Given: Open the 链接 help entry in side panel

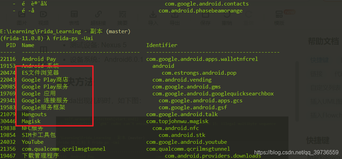Looking at the screenshot, I should (x=316, y=74).
